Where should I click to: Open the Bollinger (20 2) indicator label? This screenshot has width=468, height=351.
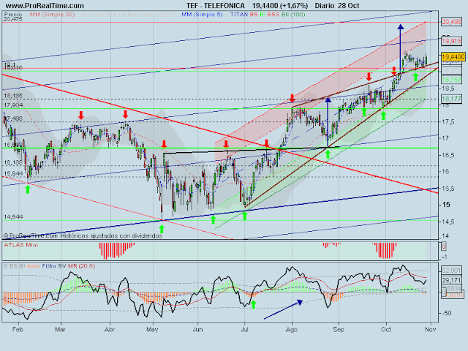click(x=129, y=15)
